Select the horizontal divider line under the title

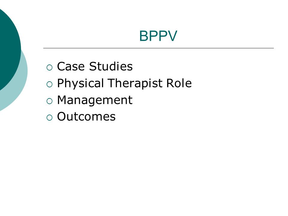pos(158,48)
